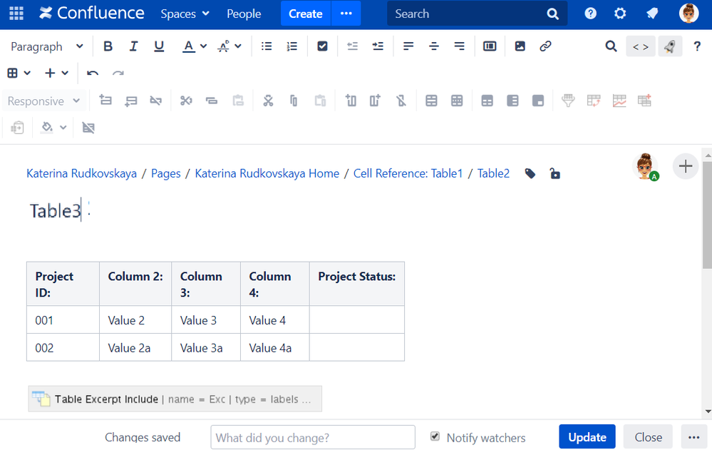
Task: Open more create options ellipsis
Action: pos(346,14)
